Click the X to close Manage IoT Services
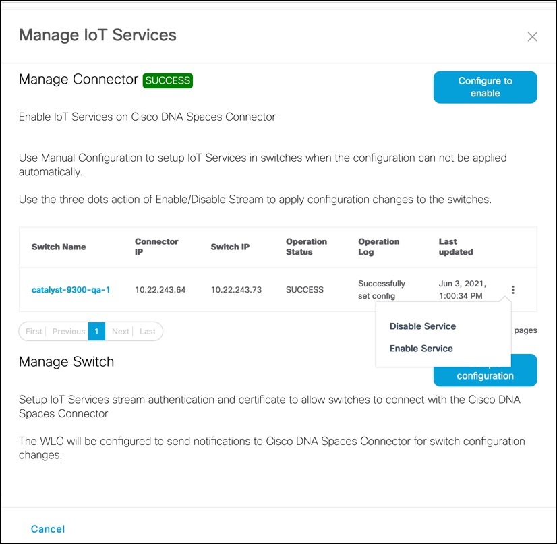 (532, 36)
